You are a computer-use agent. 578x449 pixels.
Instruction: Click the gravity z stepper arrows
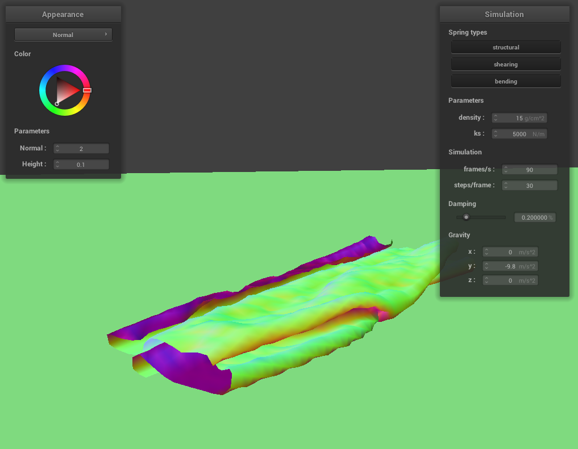point(486,280)
